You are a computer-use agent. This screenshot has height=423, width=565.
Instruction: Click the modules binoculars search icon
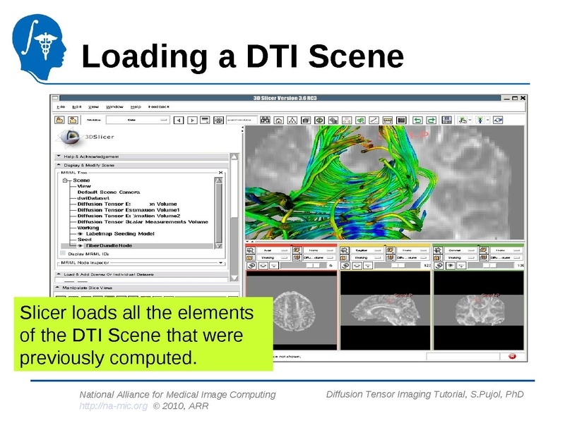click(x=266, y=120)
